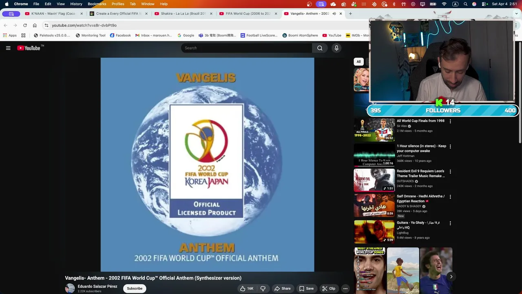This screenshot has height=294, width=522.
Task: Click the address bar URL
Action: 84,25
